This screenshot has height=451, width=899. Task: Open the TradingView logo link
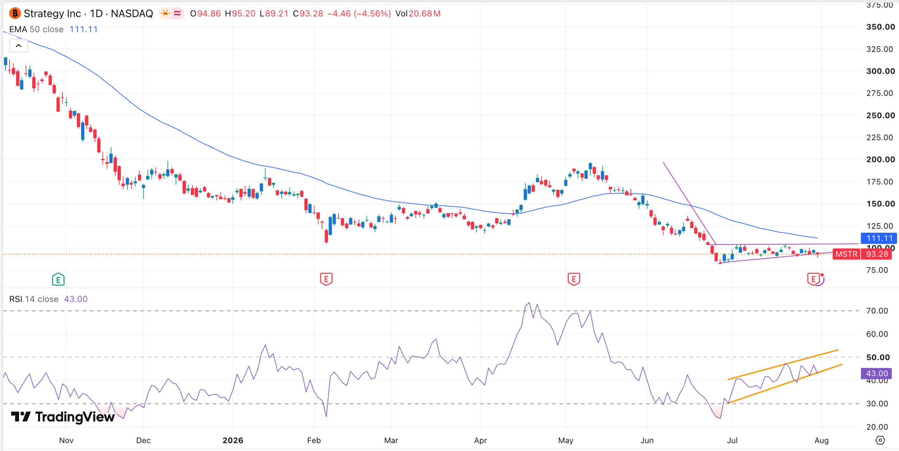63,417
